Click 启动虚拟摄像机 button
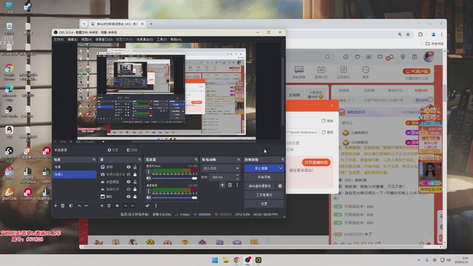The height and width of the screenshot is (266, 473). click(260, 186)
